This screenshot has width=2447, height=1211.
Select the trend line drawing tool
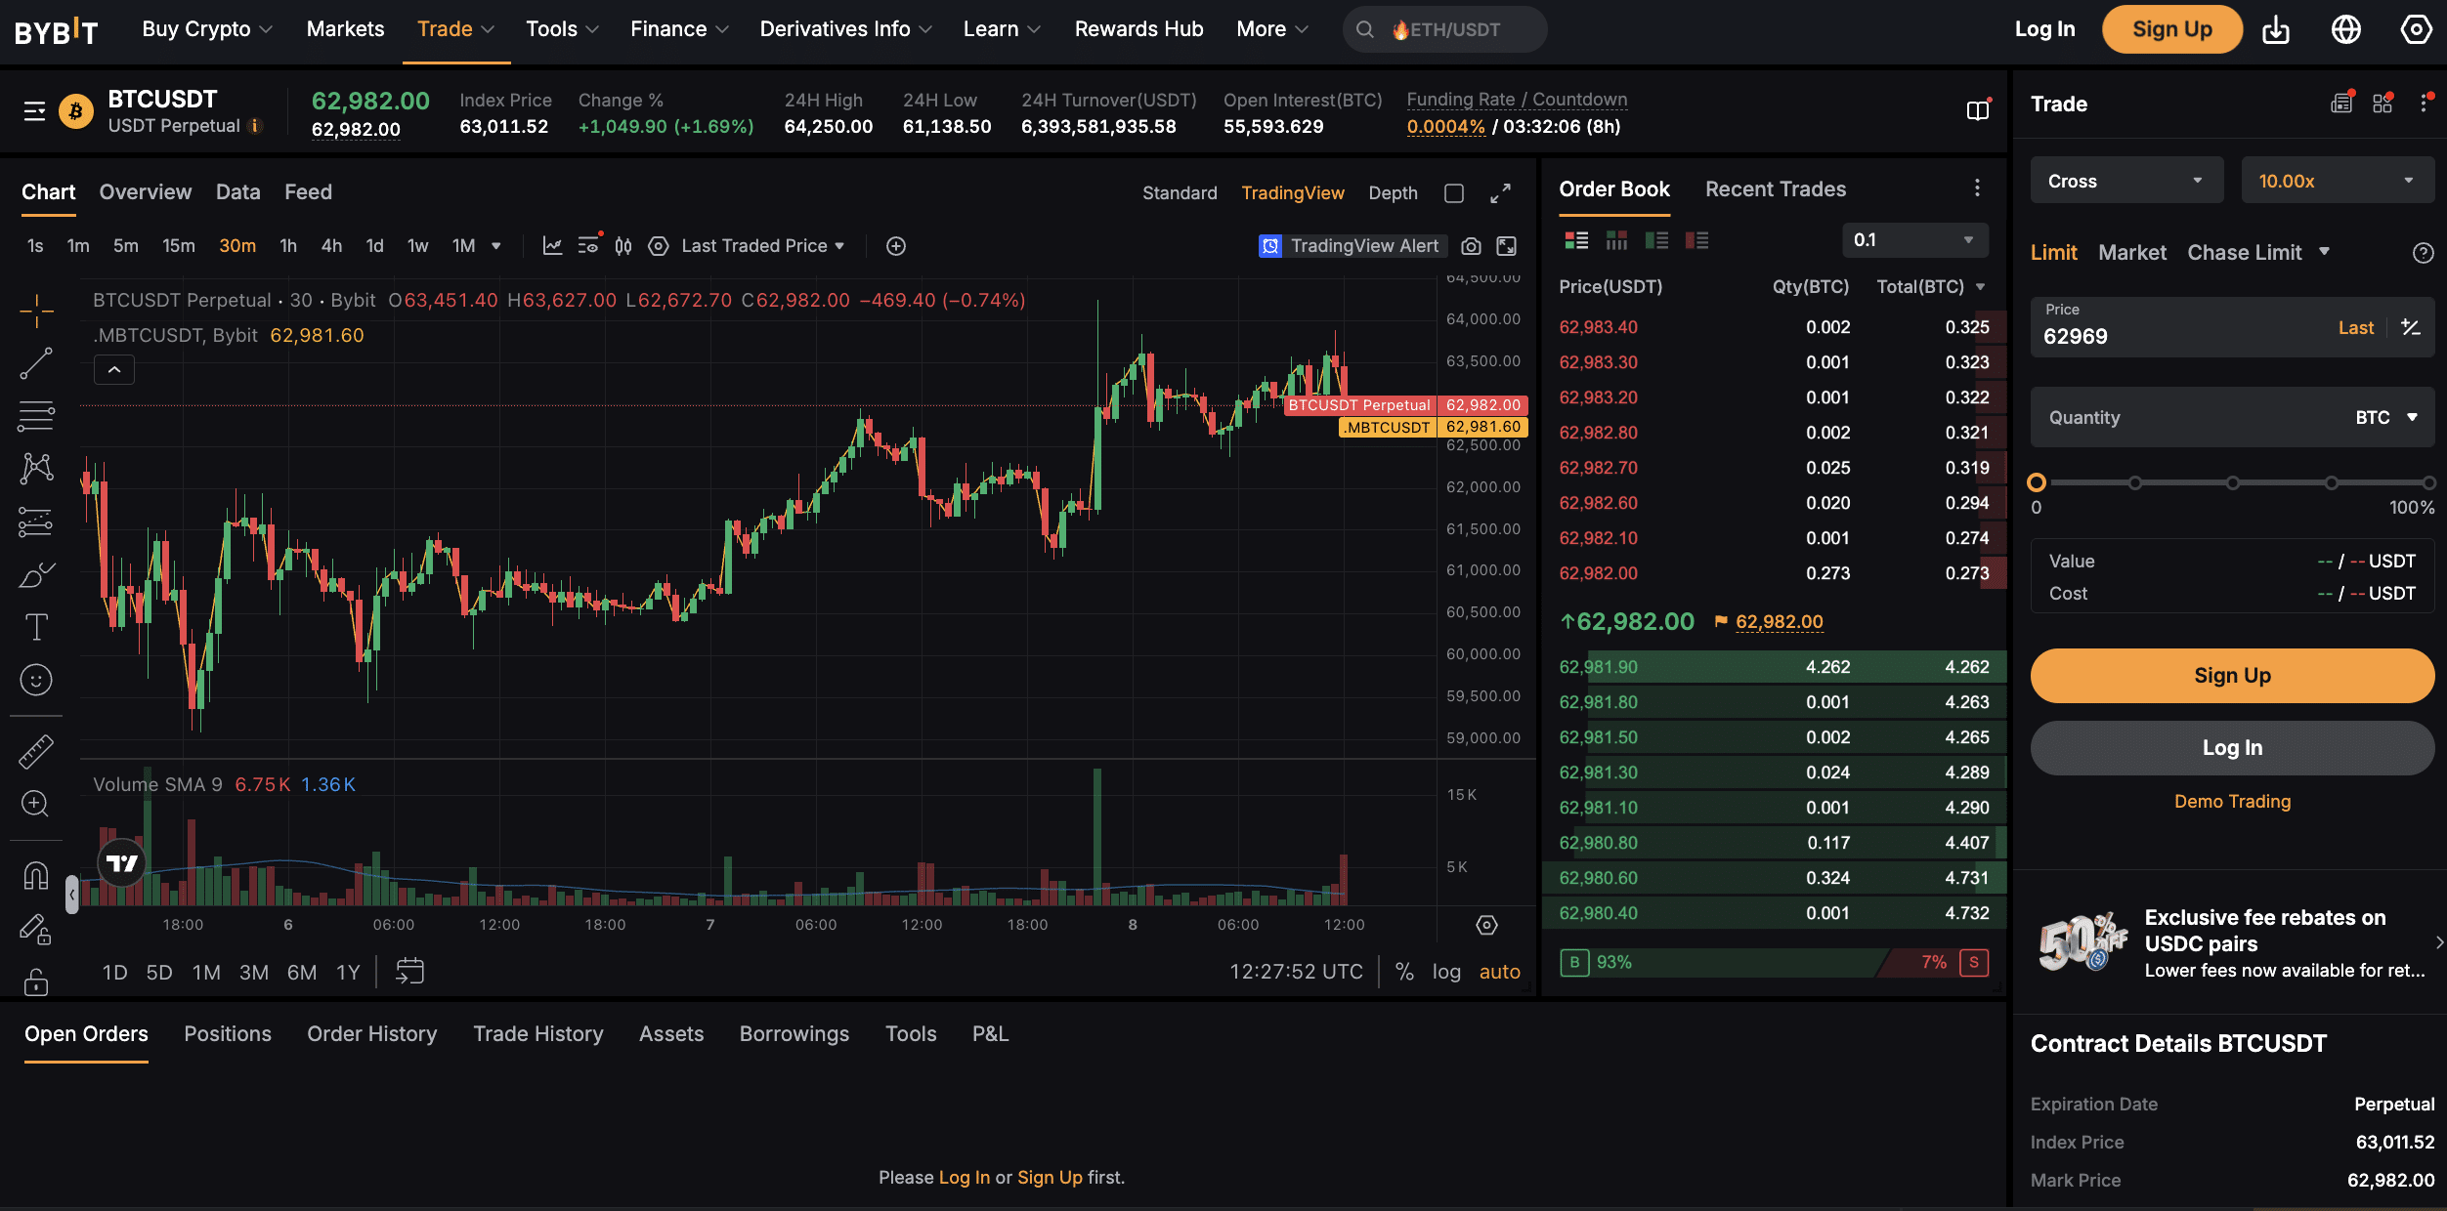(36, 363)
